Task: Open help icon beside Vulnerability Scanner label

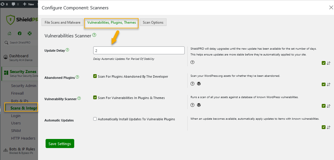Action: (x=79, y=98)
